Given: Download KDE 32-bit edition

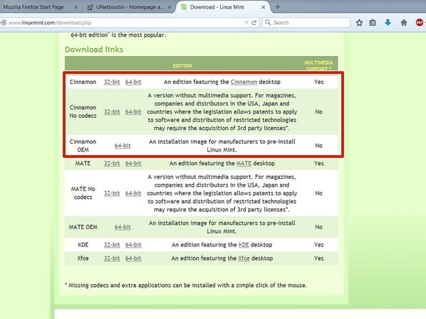Looking at the screenshot, I should pyautogui.click(x=112, y=245).
